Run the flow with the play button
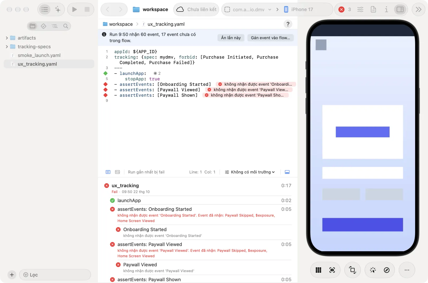The image size is (428, 283). (74, 9)
